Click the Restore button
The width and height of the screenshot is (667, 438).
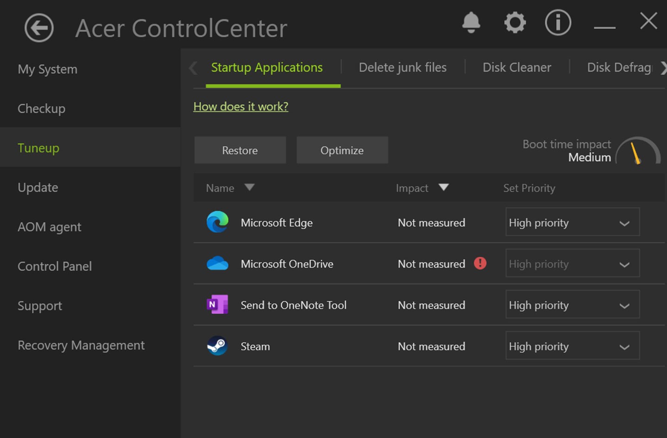(x=240, y=150)
